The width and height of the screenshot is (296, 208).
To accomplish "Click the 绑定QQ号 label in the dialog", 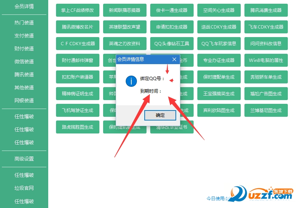I will (152, 79).
